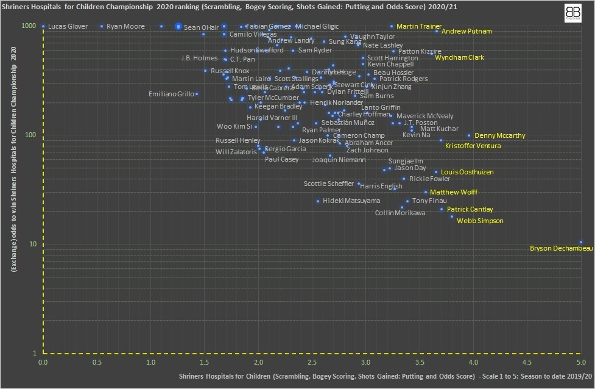Click the 'Collin Morikawa' data label
The width and height of the screenshot is (595, 389).
click(x=400, y=213)
